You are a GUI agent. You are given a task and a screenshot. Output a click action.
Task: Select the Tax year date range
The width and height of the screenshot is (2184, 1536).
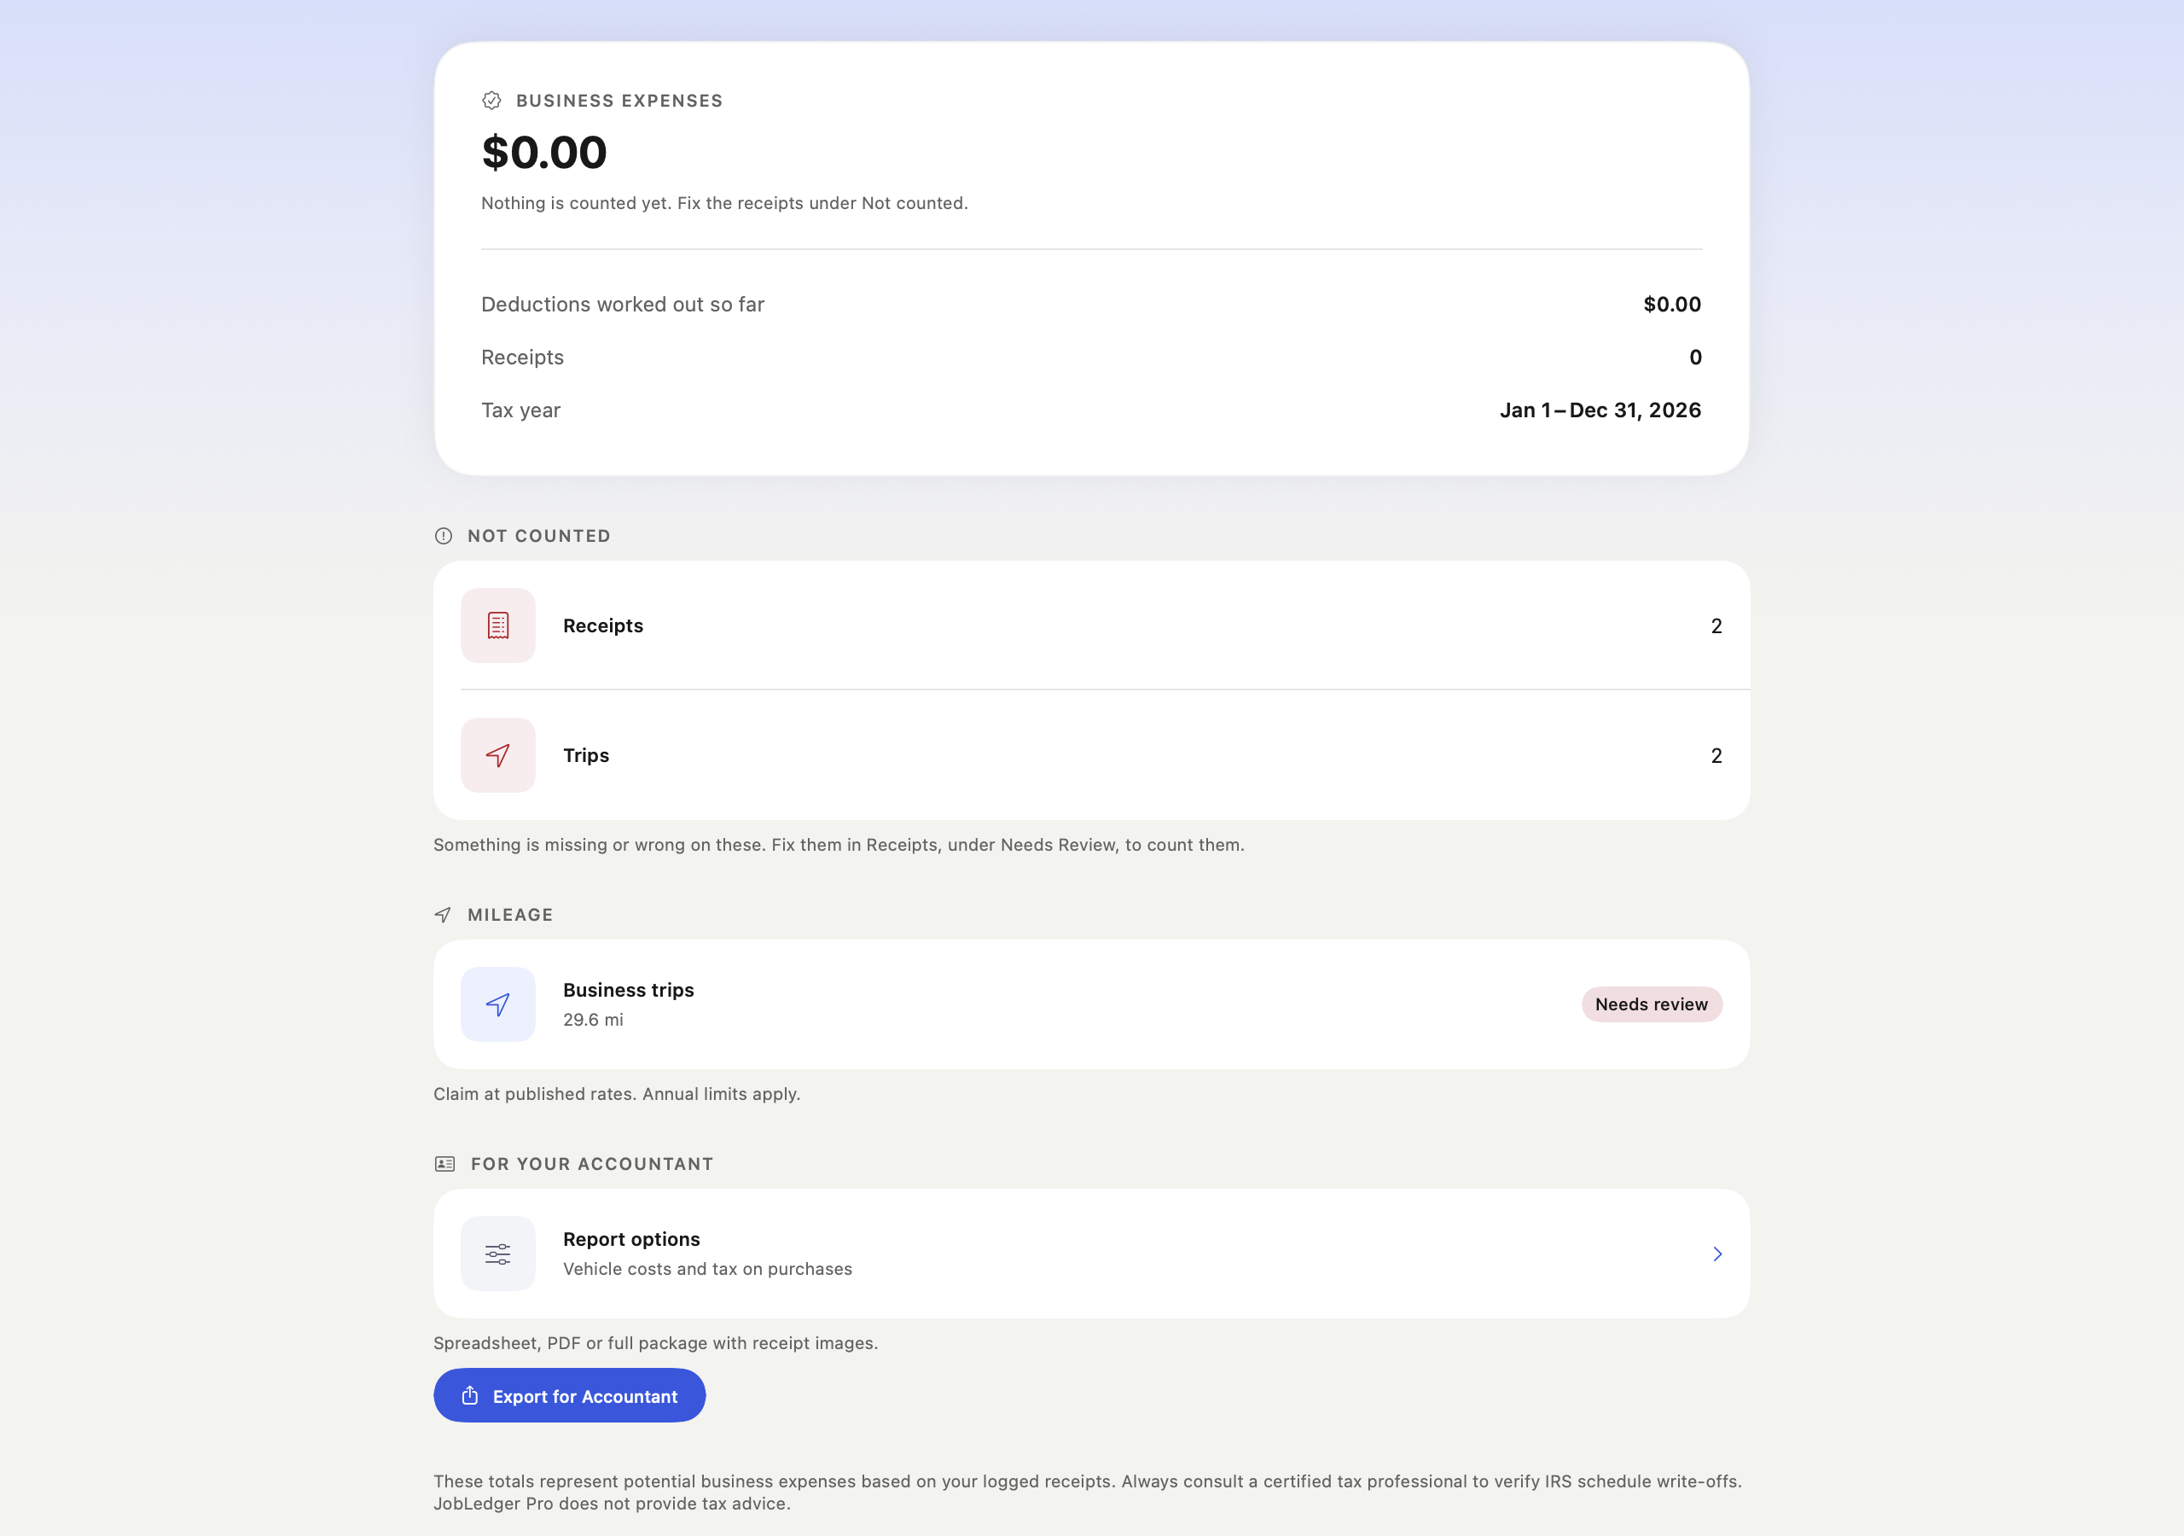[x=1600, y=410]
